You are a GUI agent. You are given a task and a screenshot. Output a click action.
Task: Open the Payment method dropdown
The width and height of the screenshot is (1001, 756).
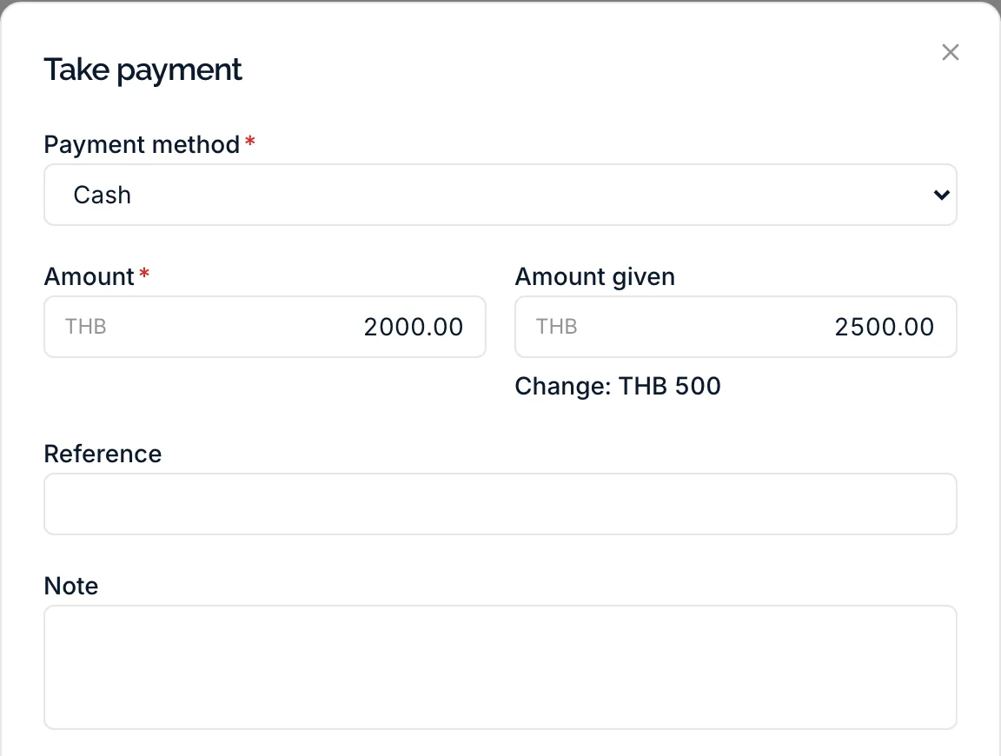[500, 195]
